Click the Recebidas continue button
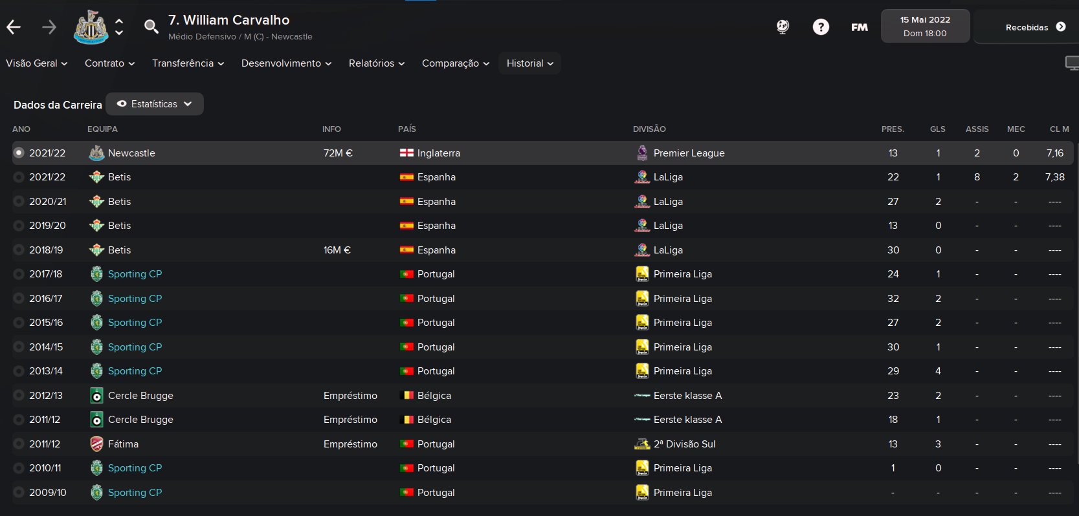Viewport: 1079px width, 516px height. (x=1035, y=27)
